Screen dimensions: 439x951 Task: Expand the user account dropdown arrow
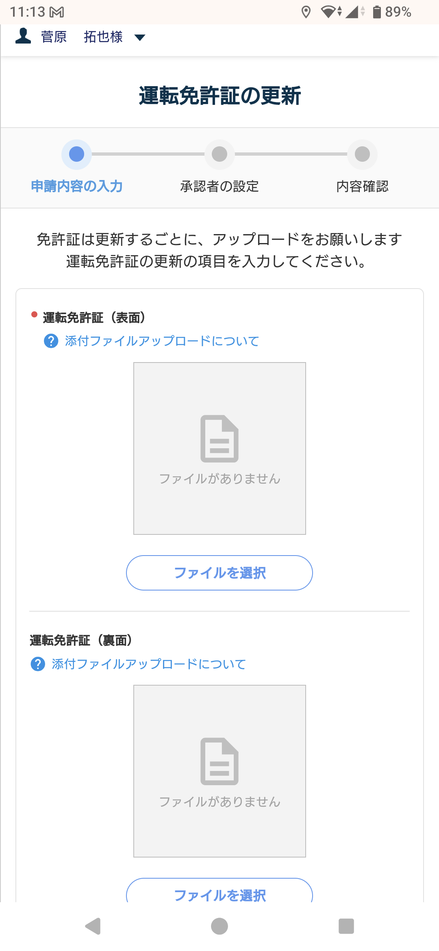pos(139,38)
